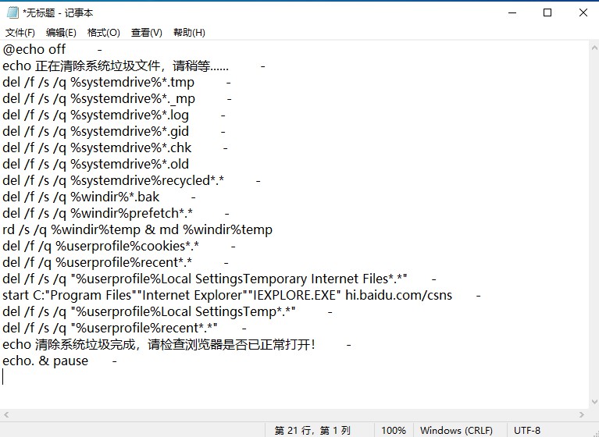
Task: Click the line and column indicator in the status bar
Action: (312, 430)
